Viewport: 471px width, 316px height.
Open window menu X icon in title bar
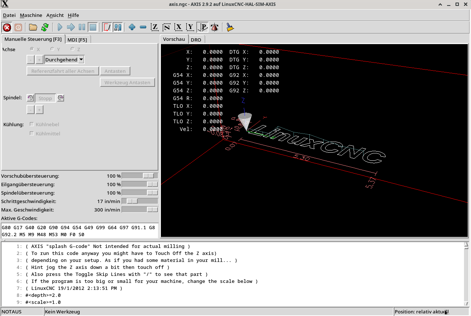pyautogui.click(x=5, y=4)
